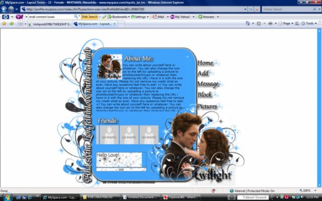
Task: Click the HP logo toolbar icon
Action: coord(6,17)
